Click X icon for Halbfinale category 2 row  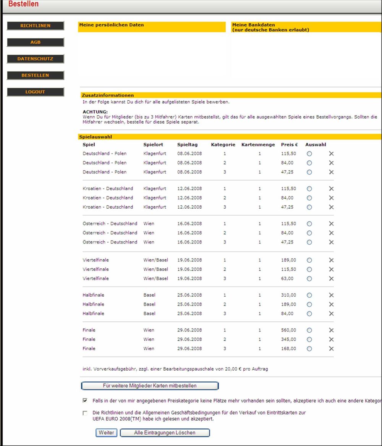[x=331, y=304]
